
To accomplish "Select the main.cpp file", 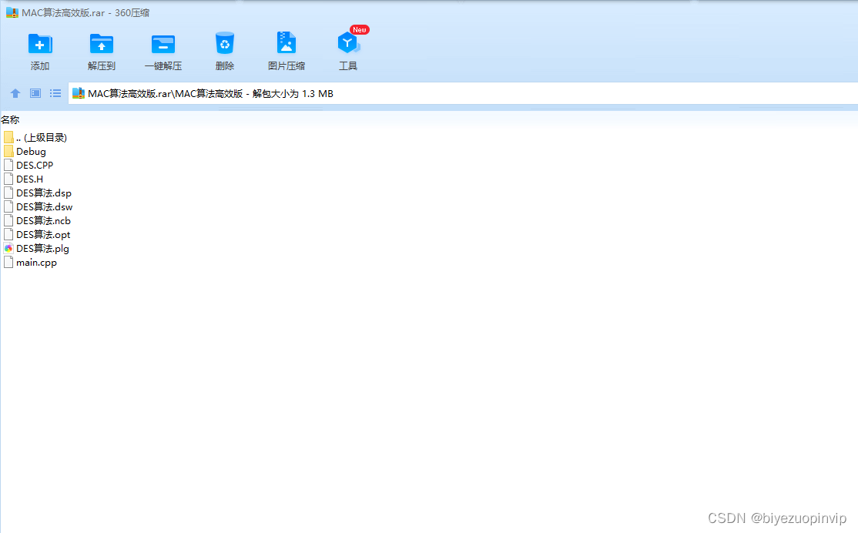I will 31,263.
